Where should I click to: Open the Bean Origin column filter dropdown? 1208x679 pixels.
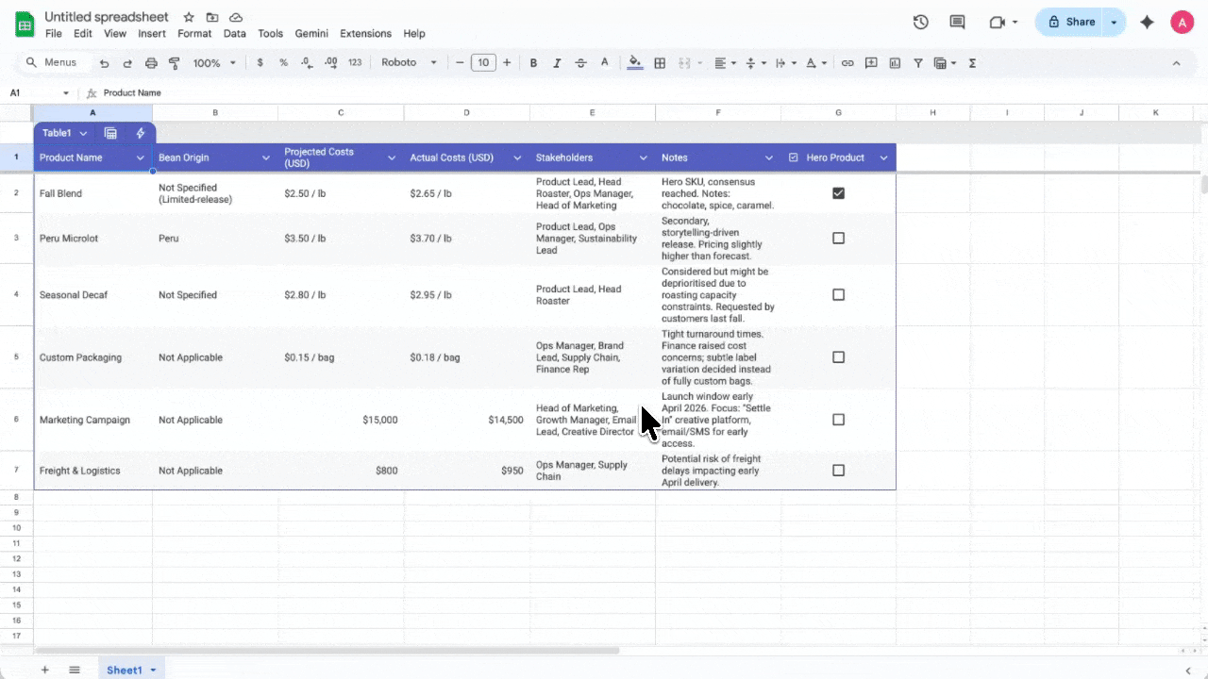(x=264, y=157)
